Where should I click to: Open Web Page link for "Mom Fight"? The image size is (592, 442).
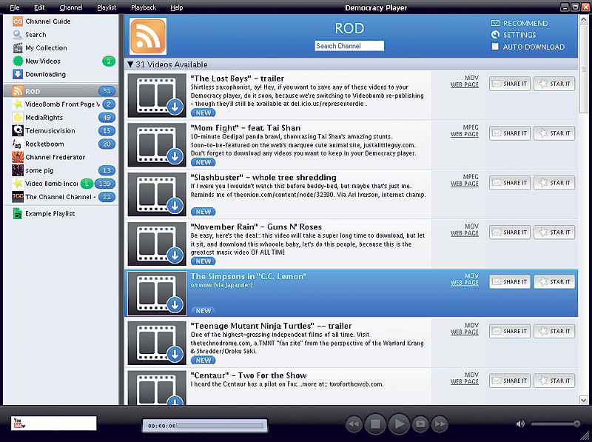click(x=465, y=135)
